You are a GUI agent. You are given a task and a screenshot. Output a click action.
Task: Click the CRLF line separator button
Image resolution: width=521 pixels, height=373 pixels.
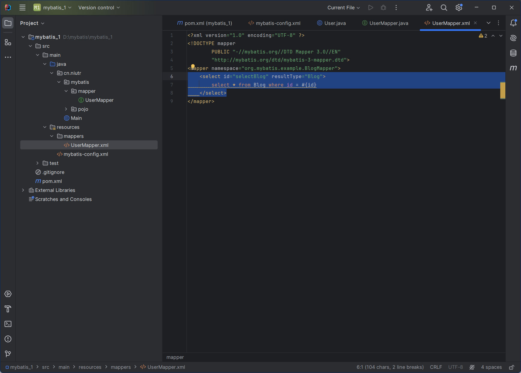tap(436, 367)
